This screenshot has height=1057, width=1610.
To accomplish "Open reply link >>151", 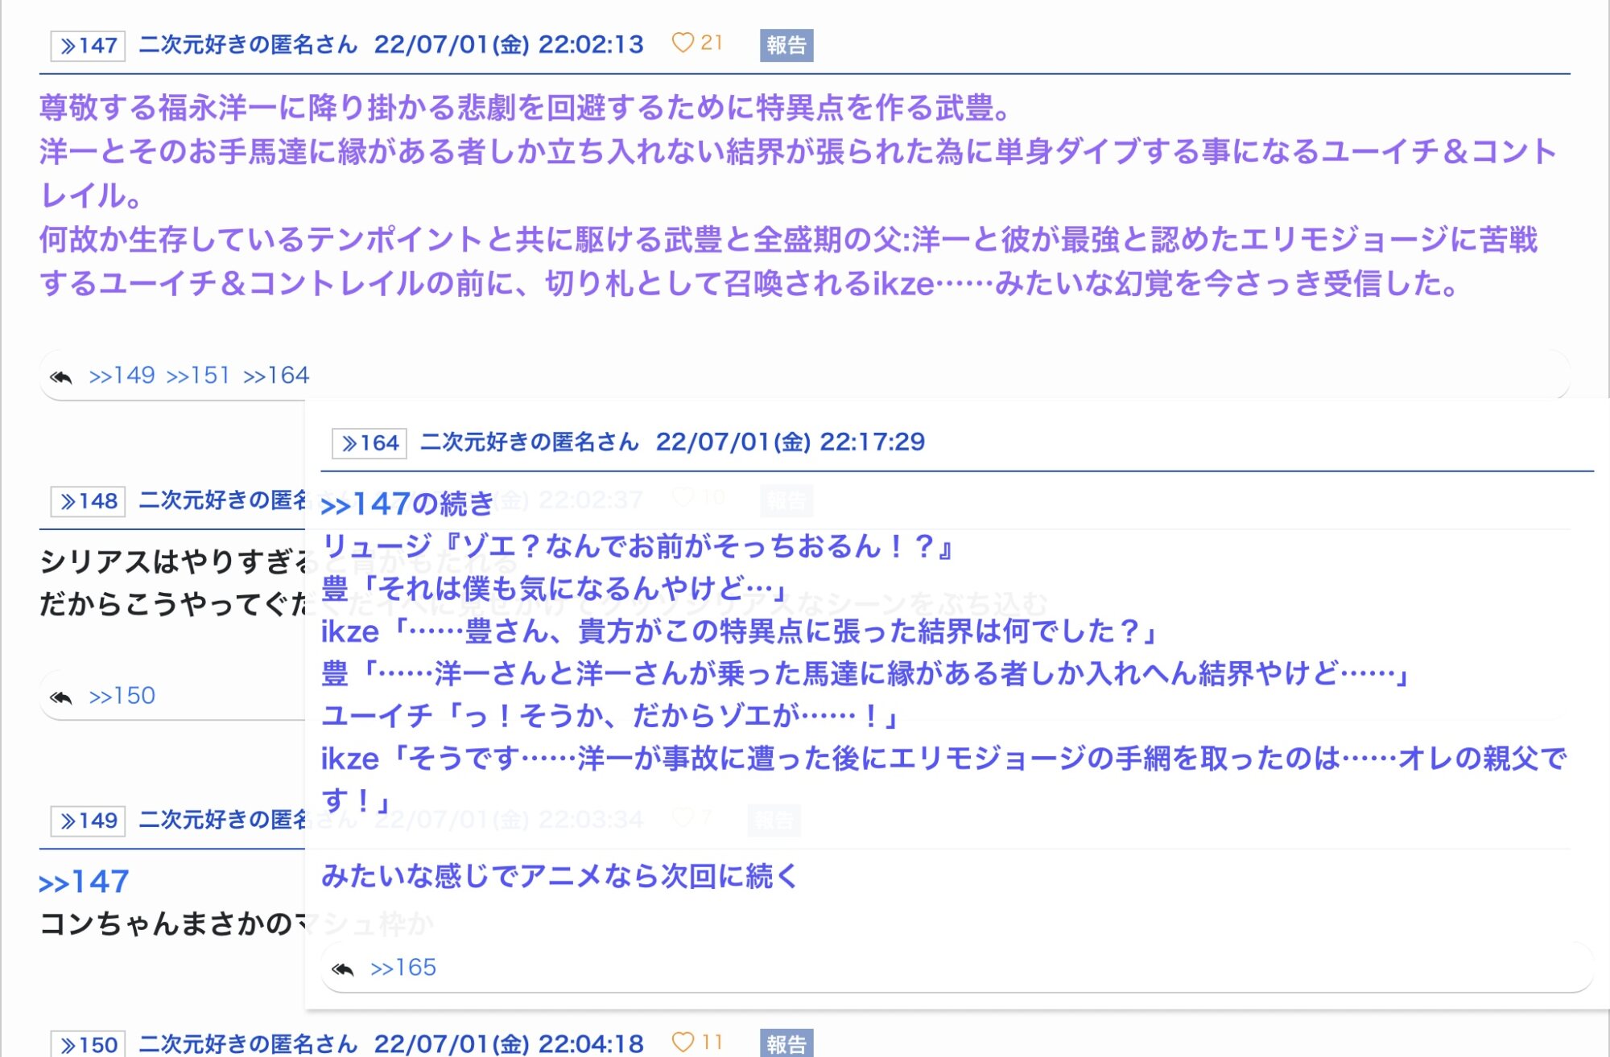I will coord(198,376).
